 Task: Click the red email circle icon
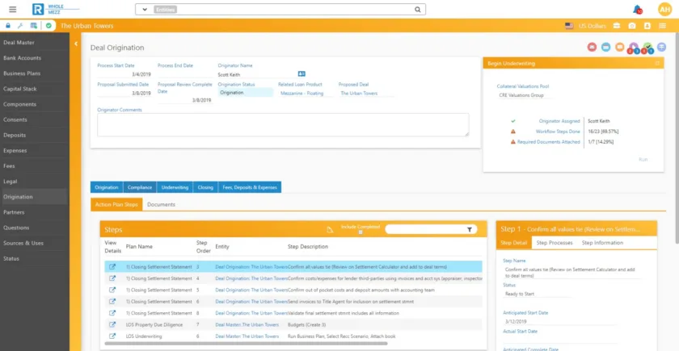point(592,47)
